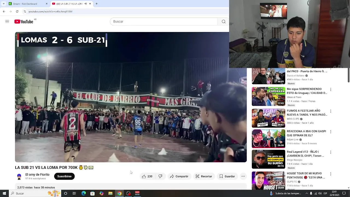Open Windows Start menu
The image size is (350, 197).
(x=4, y=193)
